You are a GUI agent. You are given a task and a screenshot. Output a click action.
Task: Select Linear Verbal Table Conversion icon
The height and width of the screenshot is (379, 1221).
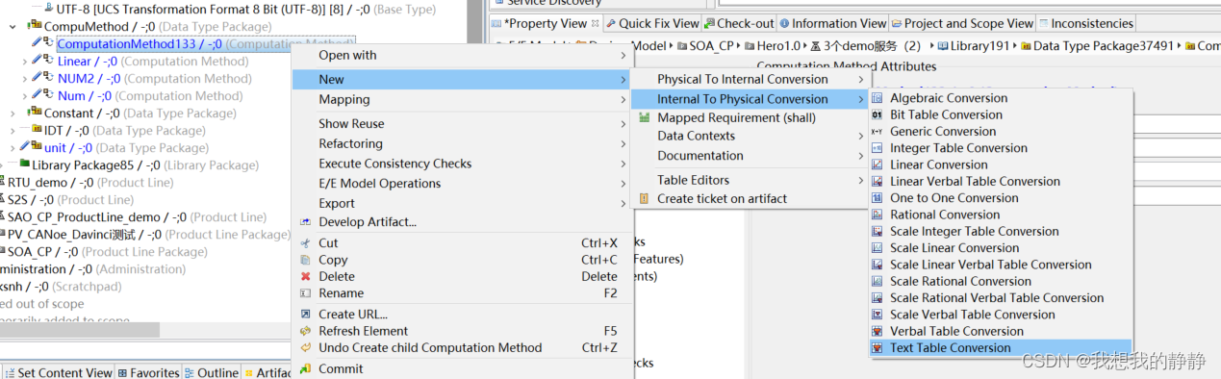(877, 181)
